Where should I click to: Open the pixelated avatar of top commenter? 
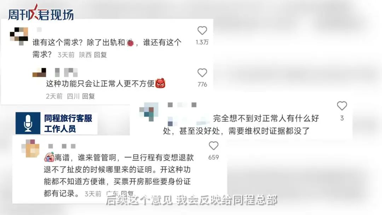tap(19, 36)
